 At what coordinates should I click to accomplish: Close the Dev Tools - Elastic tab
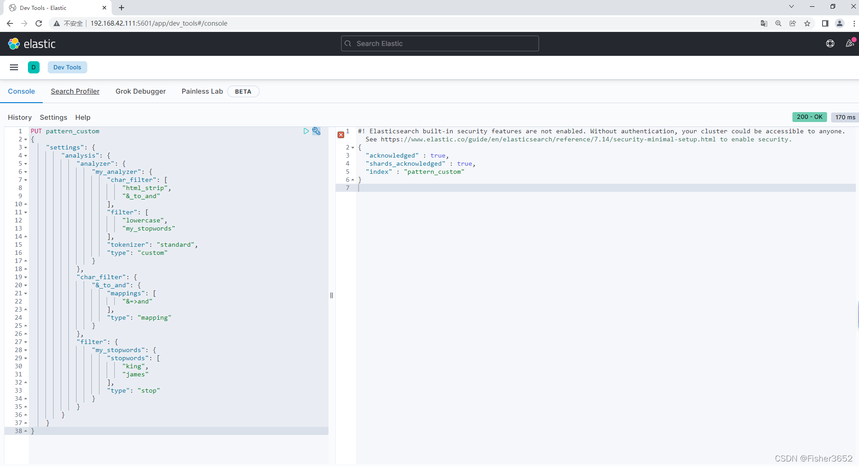coord(104,8)
